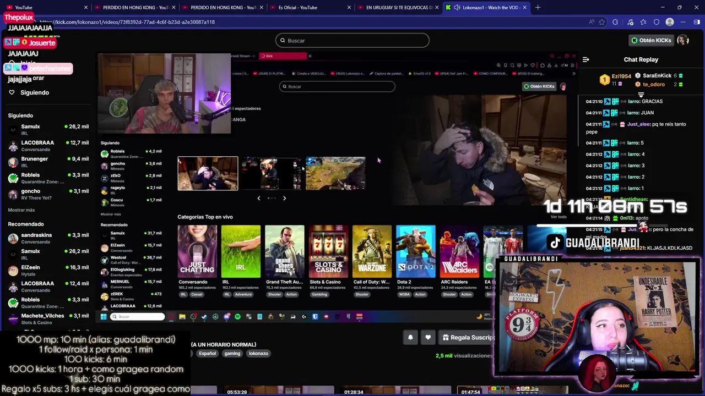Click the Dota 2 category card
The width and height of the screenshot is (705, 396).
pyautogui.click(x=416, y=251)
